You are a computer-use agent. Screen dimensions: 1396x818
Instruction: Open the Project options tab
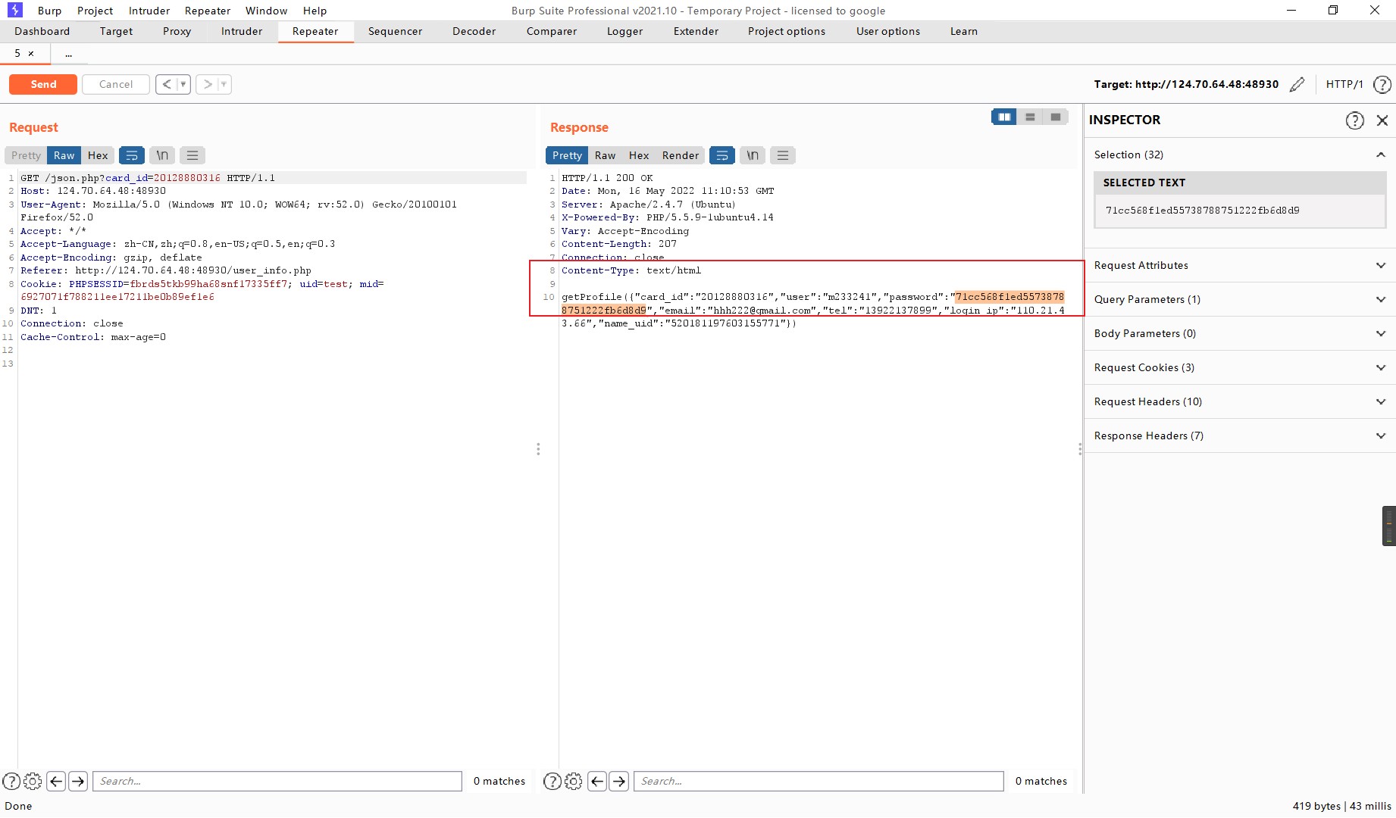[x=787, y=31]
